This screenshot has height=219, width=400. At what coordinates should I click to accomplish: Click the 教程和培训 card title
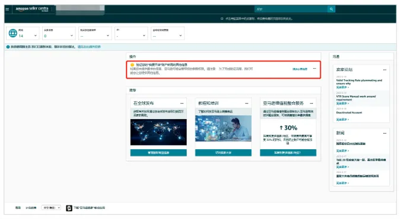click(x=208, y=103)
